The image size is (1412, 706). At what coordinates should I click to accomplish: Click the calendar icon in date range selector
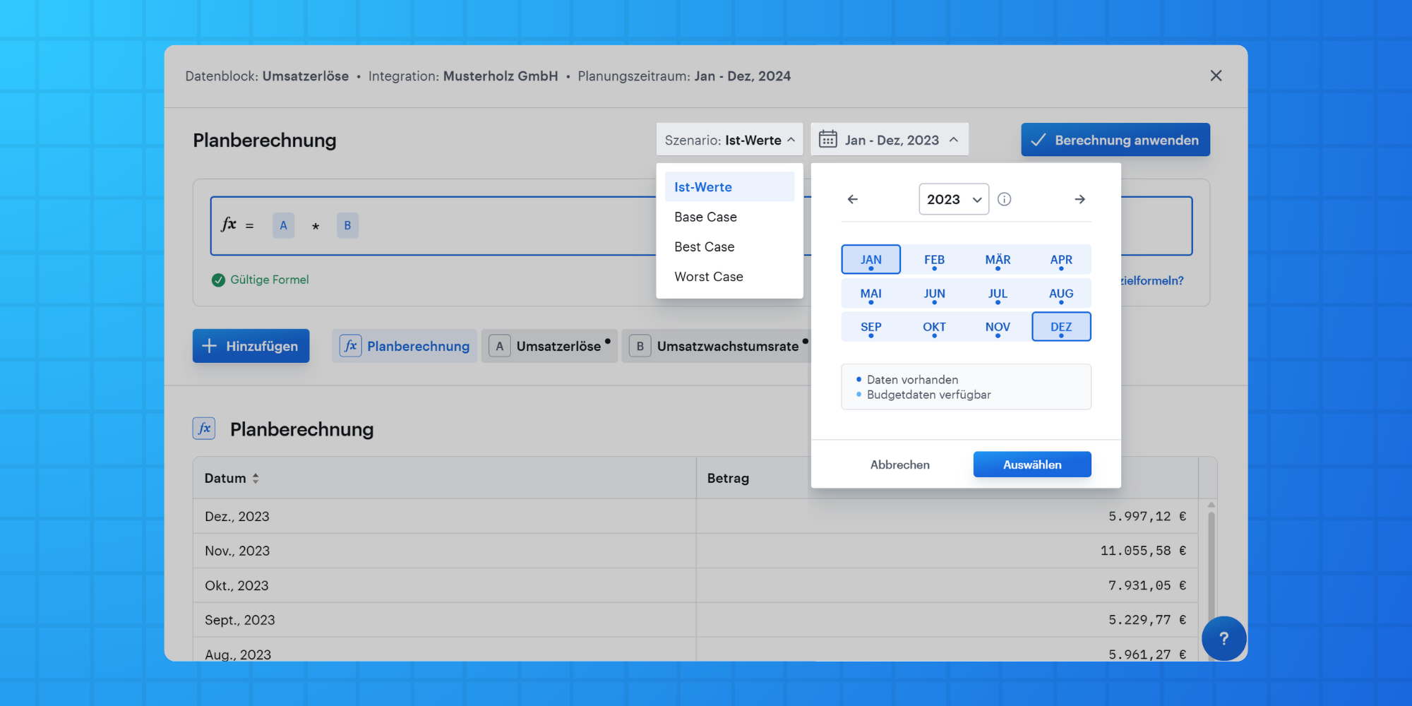point(828,139)
